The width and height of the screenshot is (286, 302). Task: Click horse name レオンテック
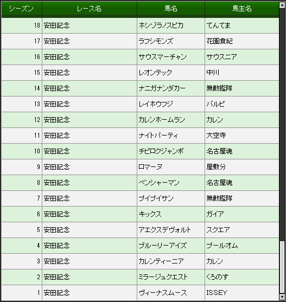coord(155,73)
